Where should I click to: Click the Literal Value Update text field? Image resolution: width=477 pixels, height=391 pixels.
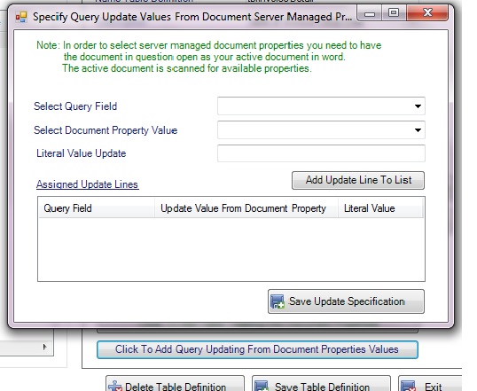[321, 153]
